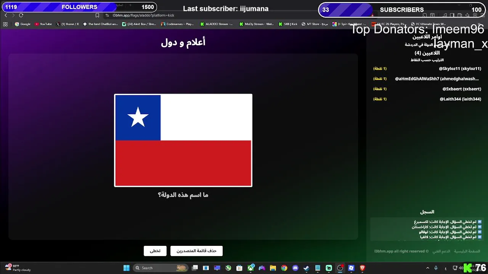The height and width of the screenshot is (274, 488).
Task: Open the Home / X bookmark
Action: [x=67, y=24]
